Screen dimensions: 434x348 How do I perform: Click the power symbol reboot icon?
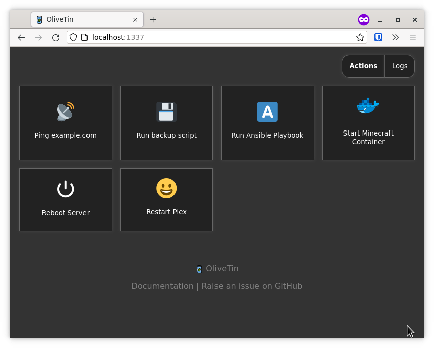pos(66,189)
